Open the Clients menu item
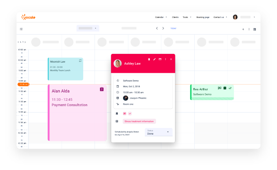This screenshot has height=170, width=277. (x=175, y=17)
